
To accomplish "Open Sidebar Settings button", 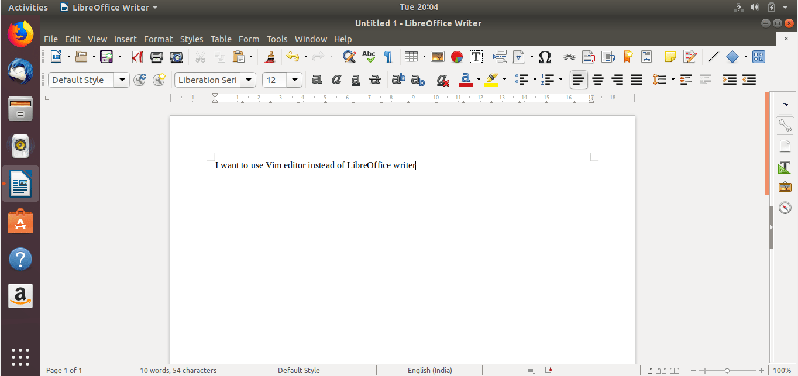I will [x=785, y=103].
